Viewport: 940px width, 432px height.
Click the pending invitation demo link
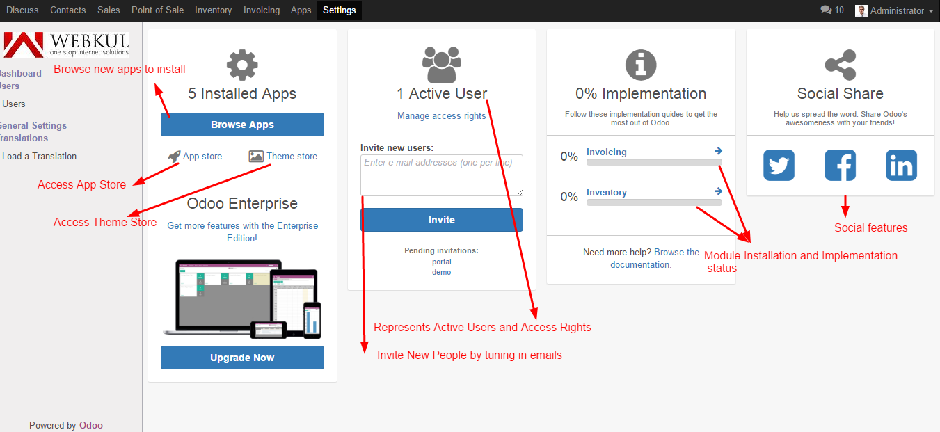coord(442,272)
